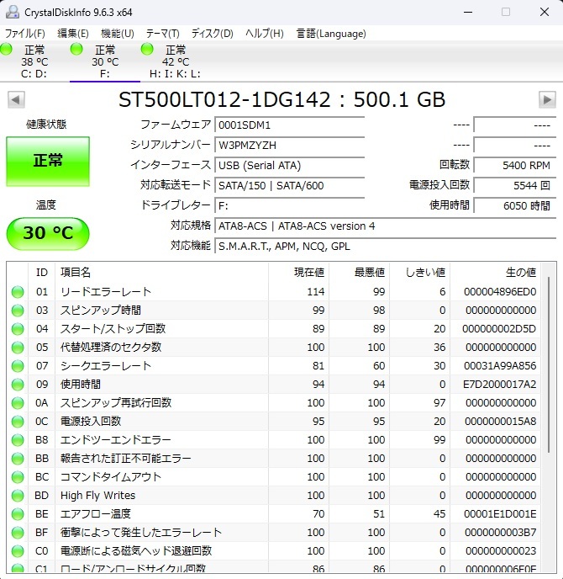Click the 生の値 column header

click(496, 273)
